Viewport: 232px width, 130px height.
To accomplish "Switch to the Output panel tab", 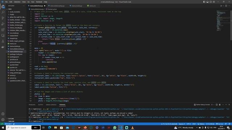I will pyautogui.click(x=40, y=105).
